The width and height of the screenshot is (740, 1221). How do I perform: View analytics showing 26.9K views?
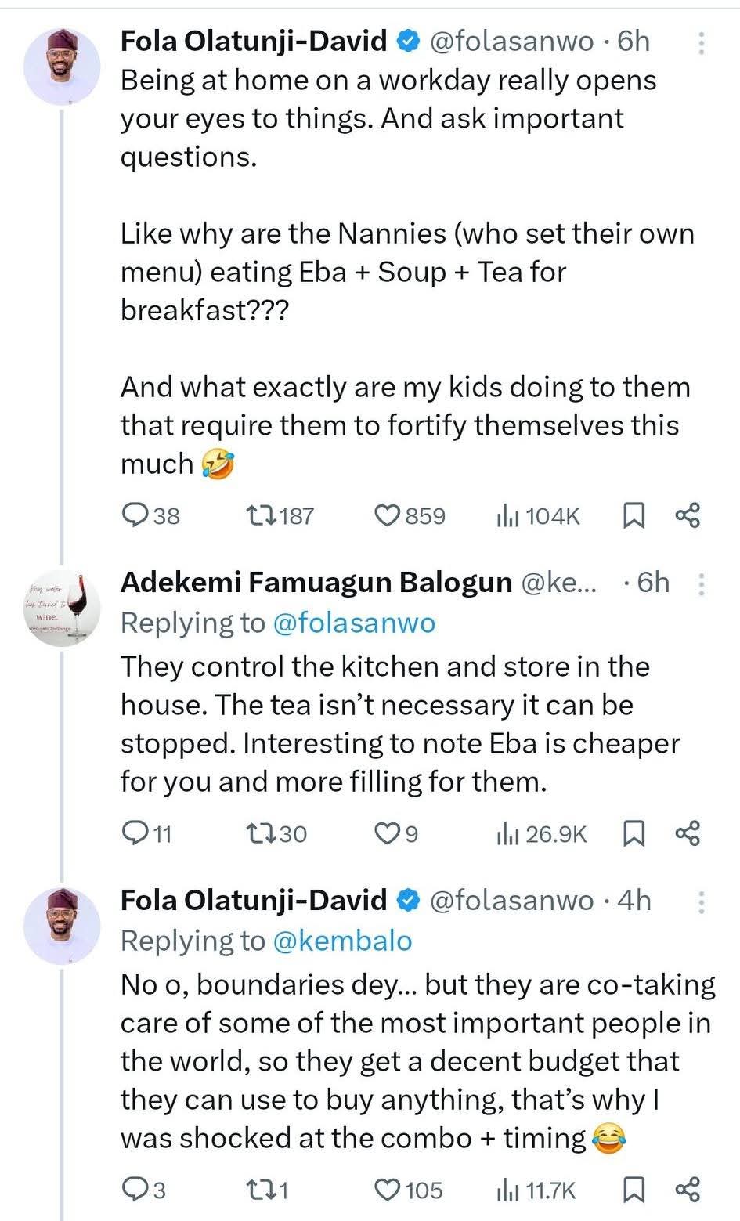(508, 833)
